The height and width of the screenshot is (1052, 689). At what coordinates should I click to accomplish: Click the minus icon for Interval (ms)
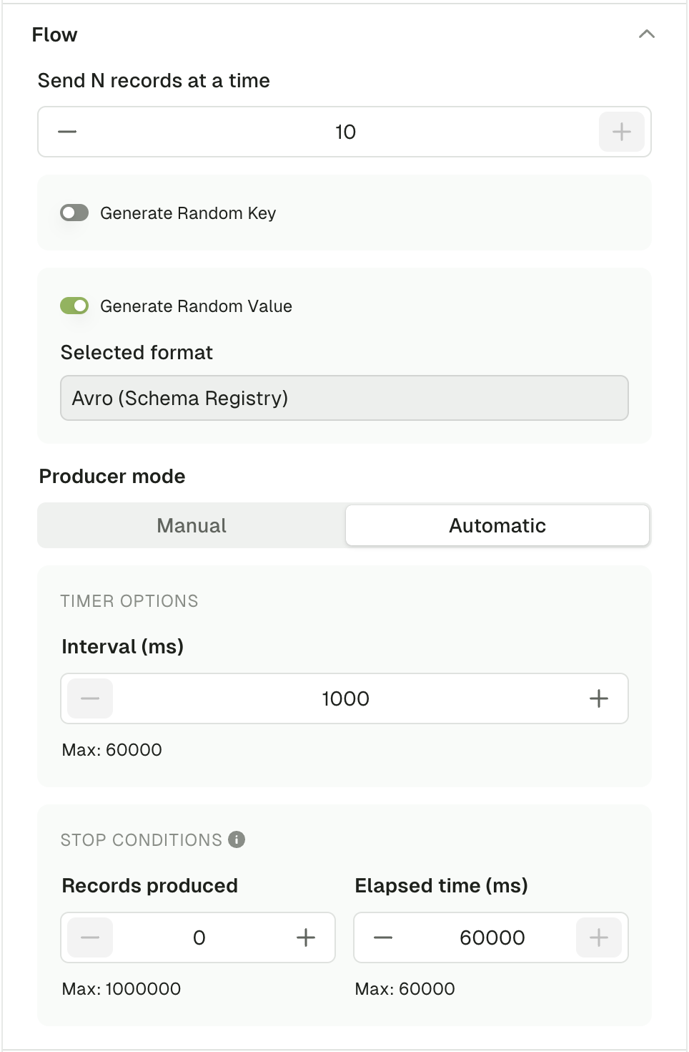point(90,698)
